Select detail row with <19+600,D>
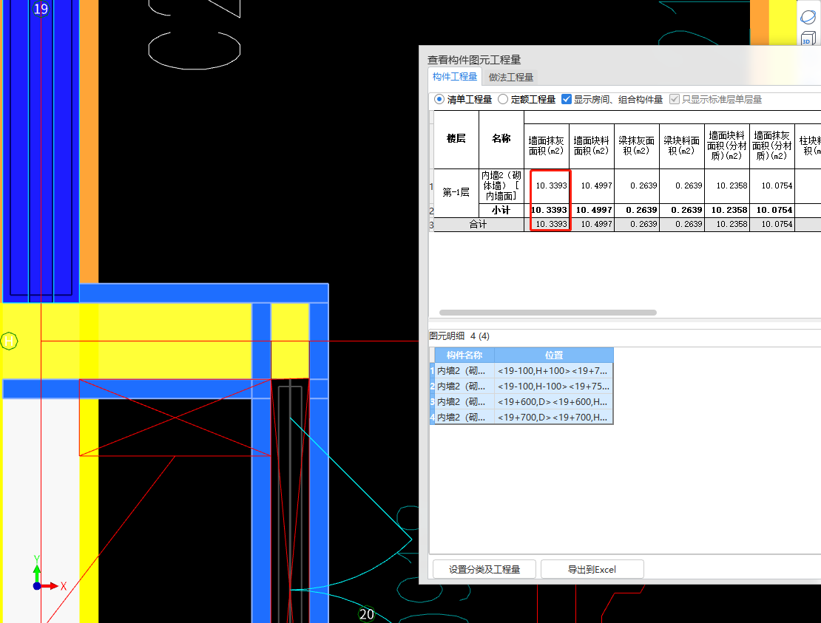821x623 pixels. [x=524, y=402]
